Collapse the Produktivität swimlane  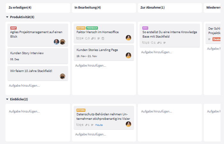(7, 17)
